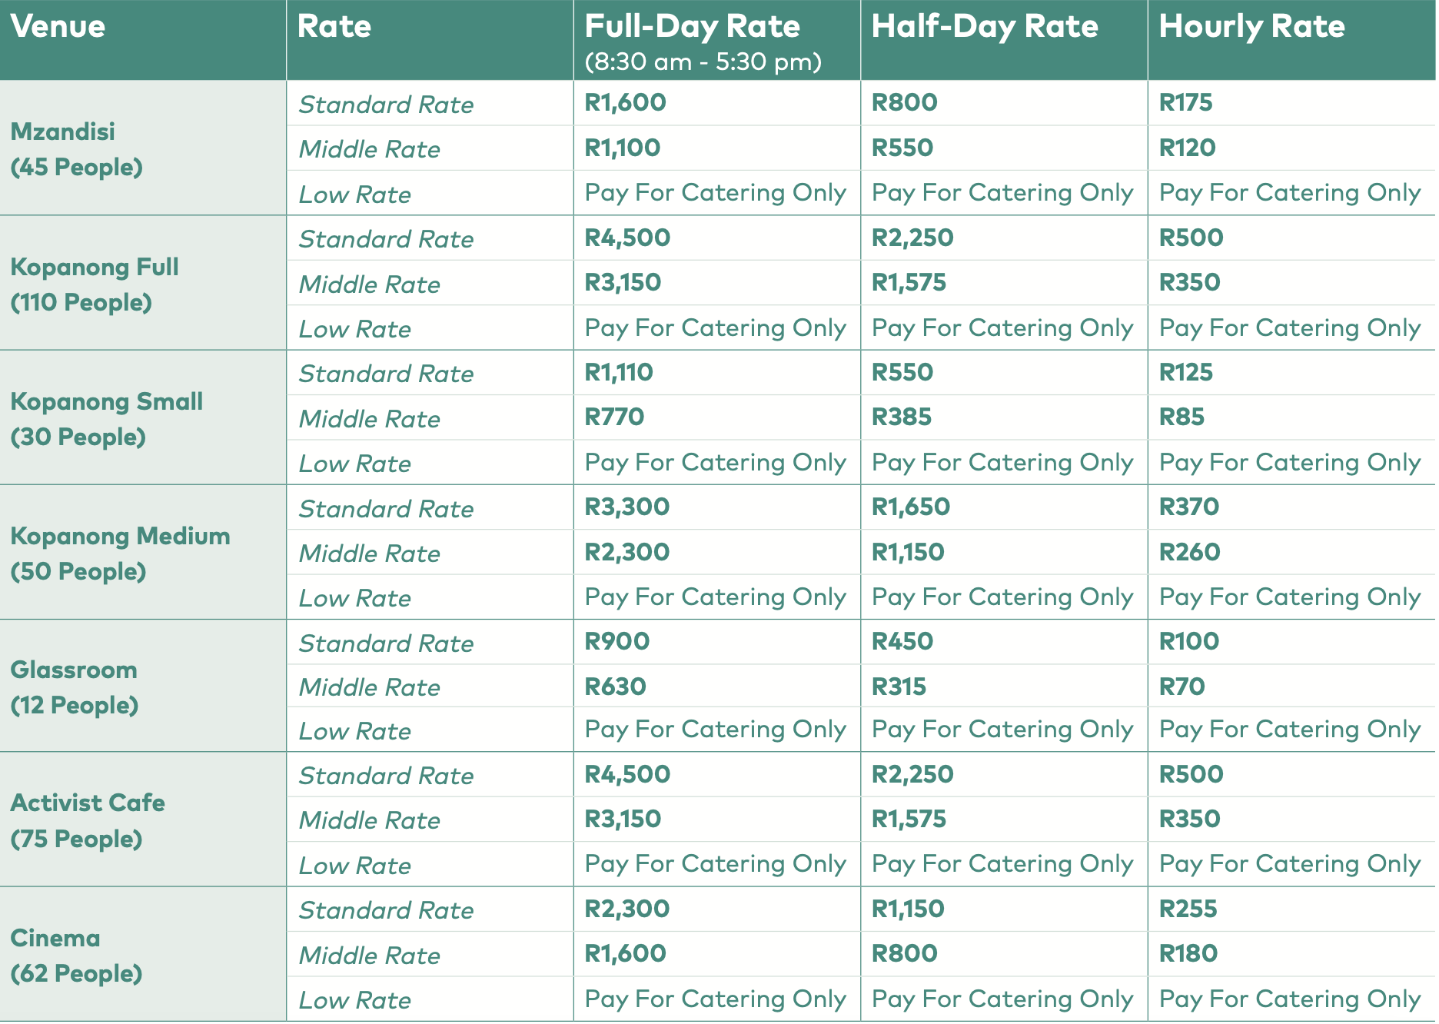Select the R255 hourly rate for Cinema
Screen dimensions: 1439x1024
[x=1188, y=909]
